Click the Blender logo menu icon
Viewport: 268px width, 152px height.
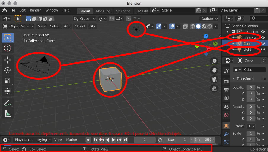tap(4, 10)
